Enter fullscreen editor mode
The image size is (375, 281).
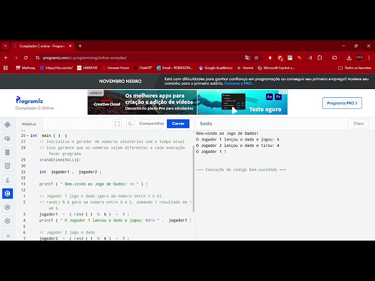coord(117,124)
